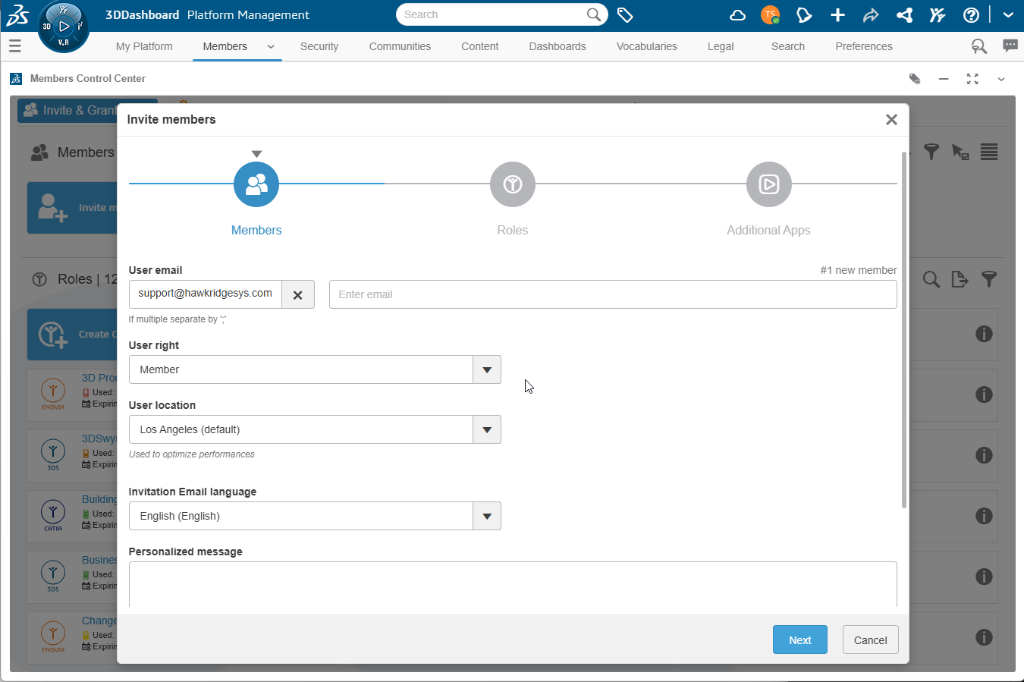The image size is (1024, 682).
Task: Open the Vocabularies tab
Action: coord(647,46)
